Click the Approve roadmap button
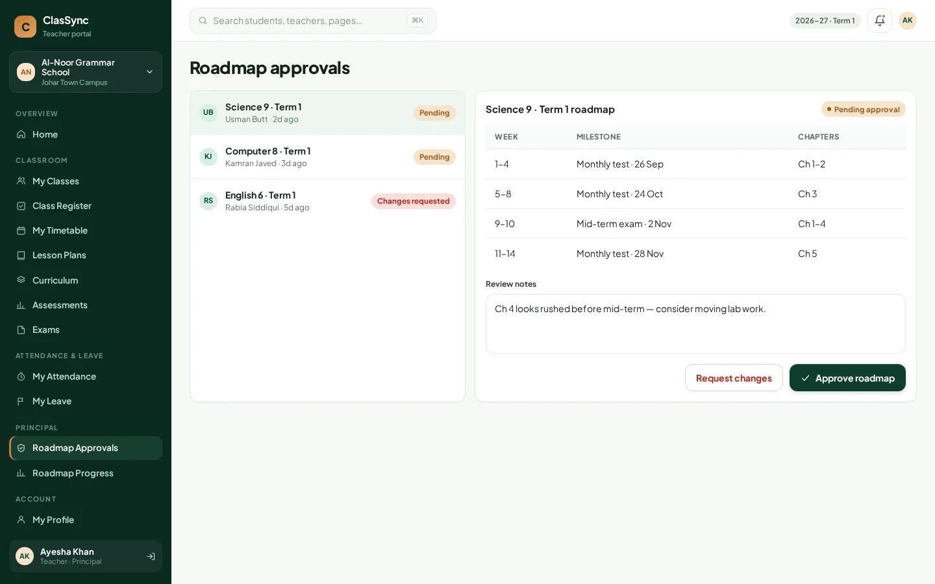This screenshot has height=584, width=935. (x=847, y=378)
